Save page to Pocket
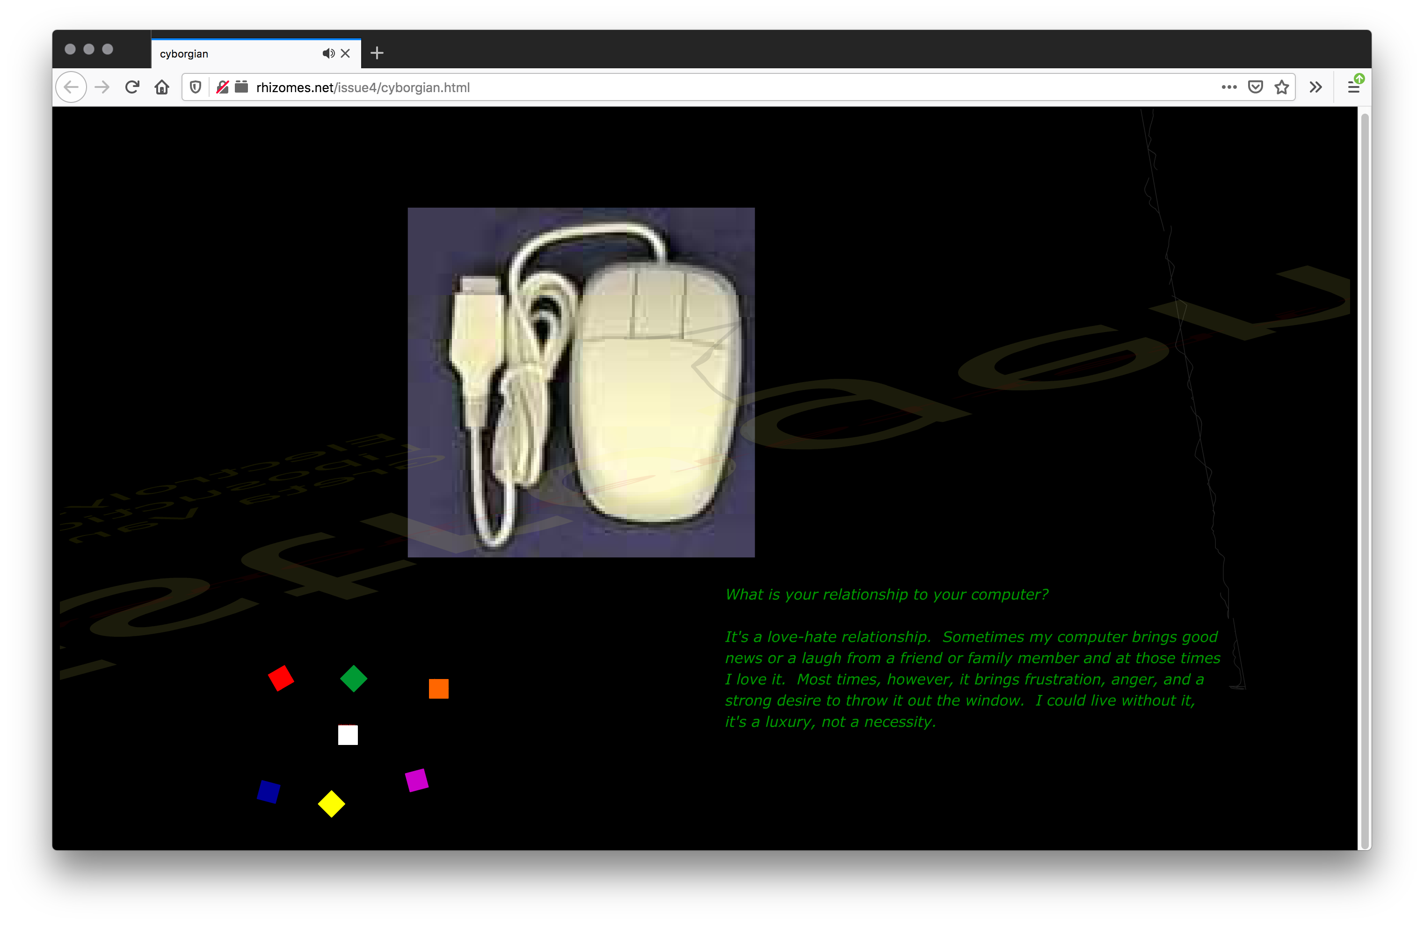The width and height of the screenshot is (1424, 925). (1255, 87)
